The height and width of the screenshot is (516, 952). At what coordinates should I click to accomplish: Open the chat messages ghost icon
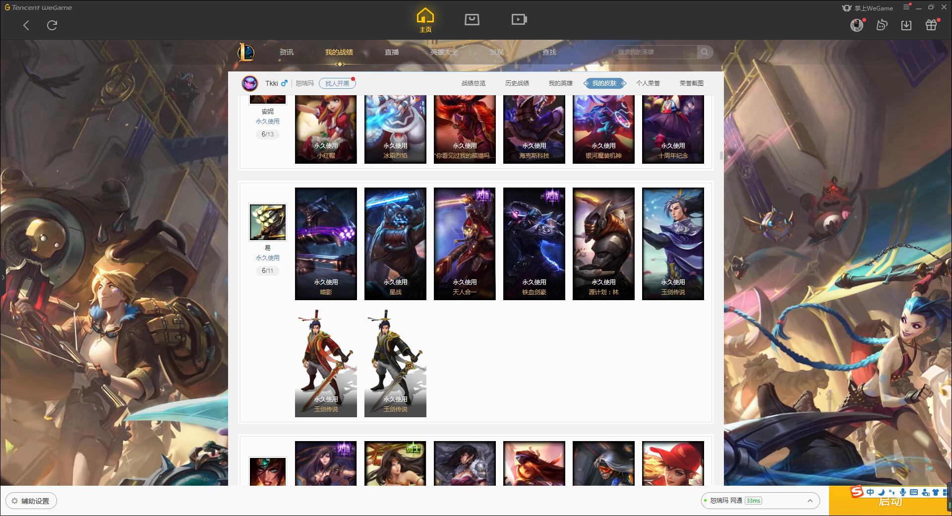tap(882, 25)
